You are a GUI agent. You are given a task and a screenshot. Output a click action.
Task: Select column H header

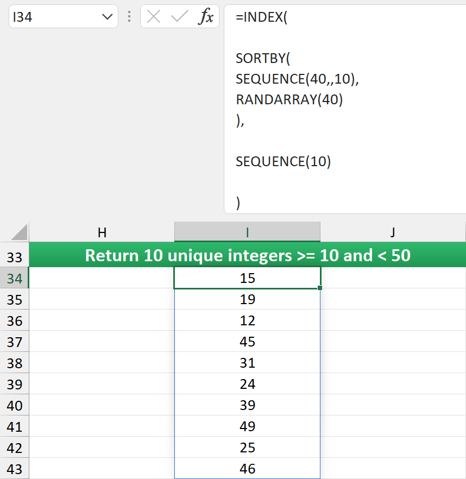pos(102,232)
